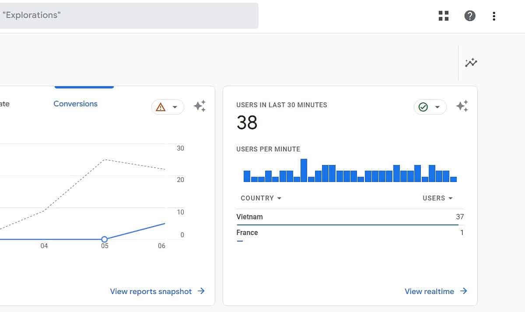The height and width of the screenshot is (312, 525).
Task: Open the USERS metric dropdown
Action: coord(437,198)
